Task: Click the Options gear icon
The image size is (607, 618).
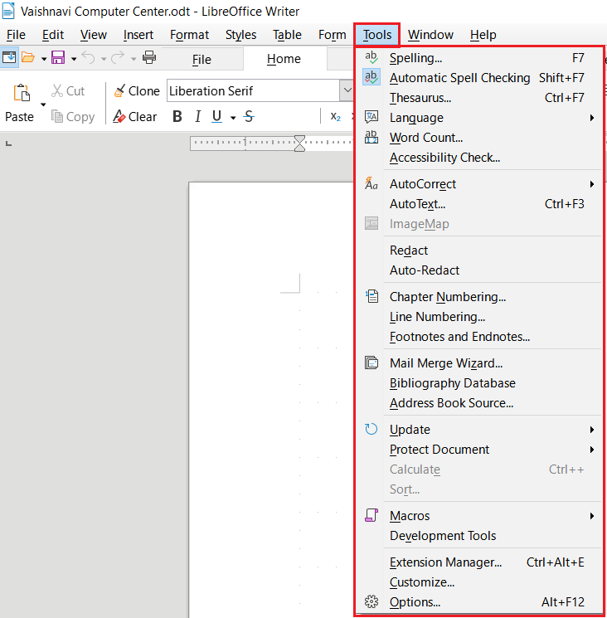Action: [x=371, y=602]
